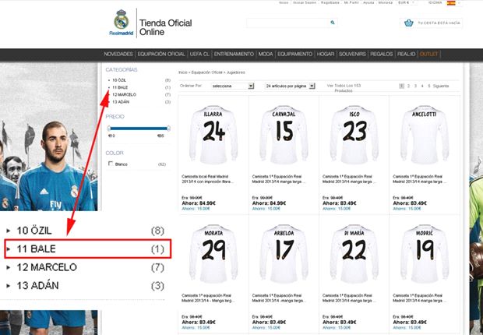
Task: Go to results page 2
Action: pyautogui.click(x=408, y=86)
